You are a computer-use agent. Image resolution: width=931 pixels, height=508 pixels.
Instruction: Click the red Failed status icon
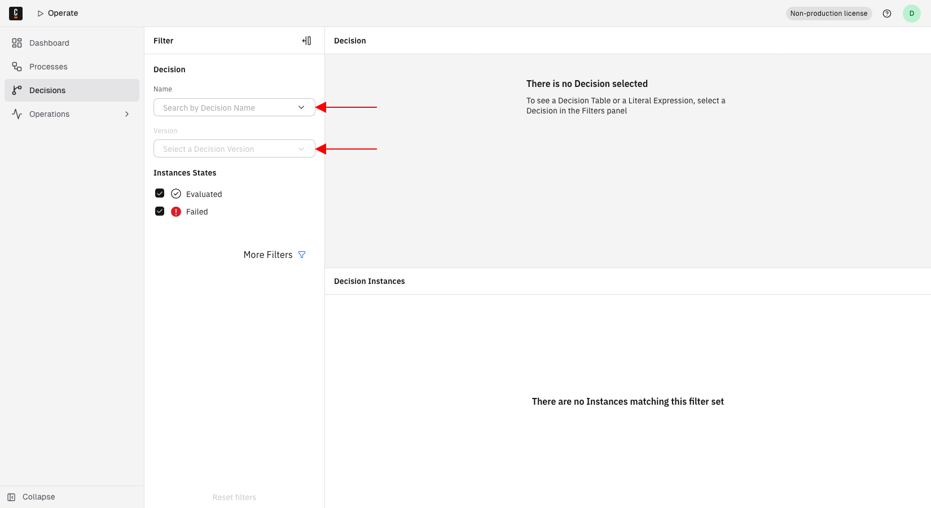[176, 212]
